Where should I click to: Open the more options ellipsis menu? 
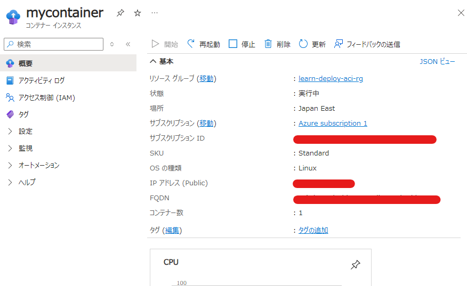[154, 13]
